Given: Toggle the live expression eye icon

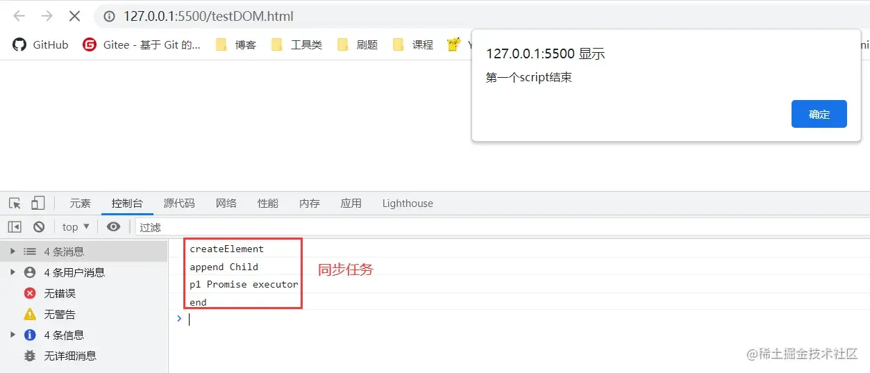Looking at the screenshot, I should (114, 226).
